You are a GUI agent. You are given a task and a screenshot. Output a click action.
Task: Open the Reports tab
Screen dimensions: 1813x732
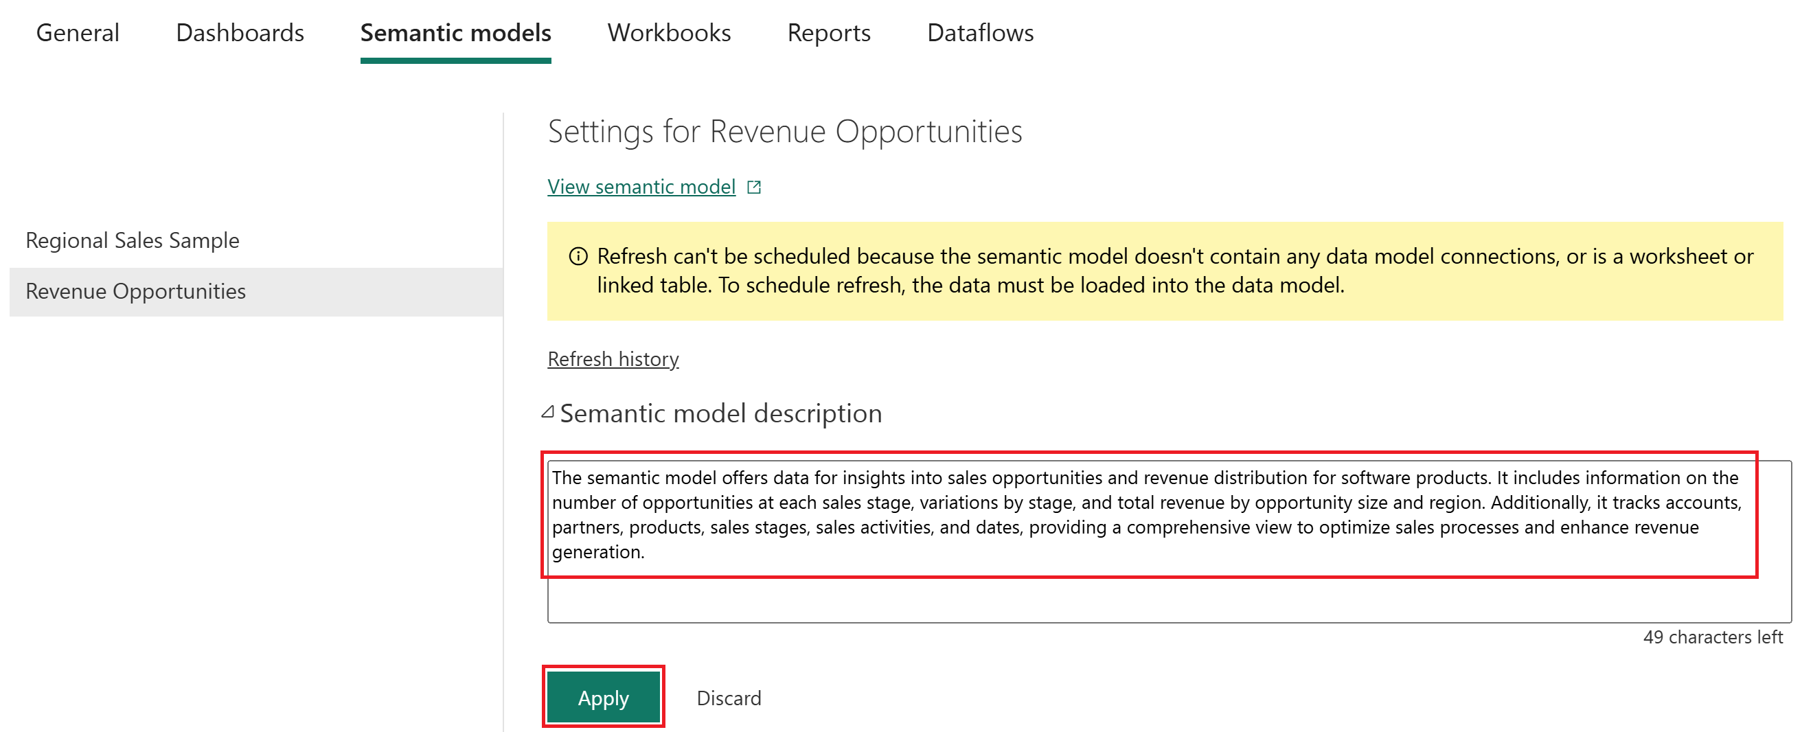(828, 33)
